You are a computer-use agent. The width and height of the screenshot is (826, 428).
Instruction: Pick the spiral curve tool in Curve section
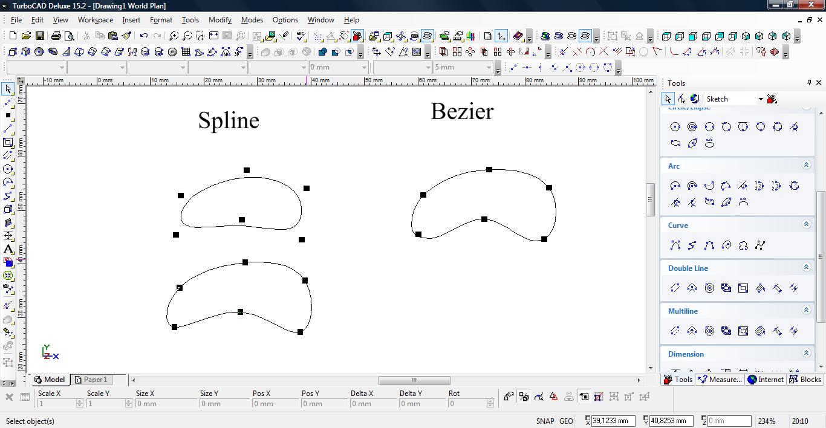(x=726, y=245)
